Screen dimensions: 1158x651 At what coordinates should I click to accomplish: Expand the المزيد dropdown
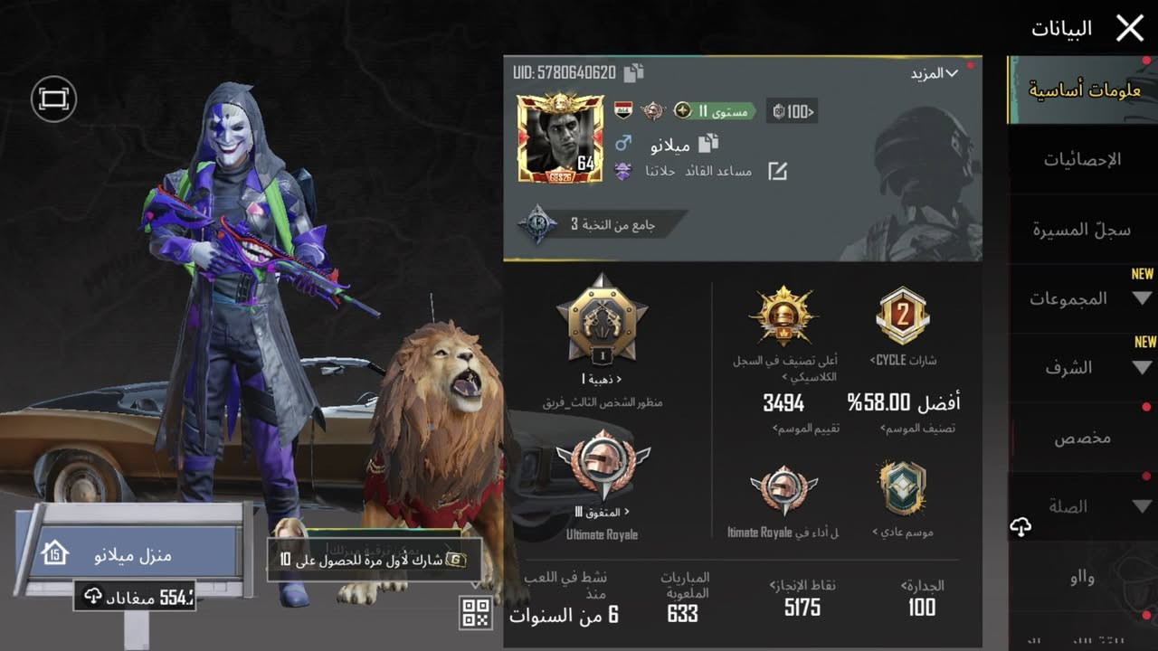click(934, 73)
